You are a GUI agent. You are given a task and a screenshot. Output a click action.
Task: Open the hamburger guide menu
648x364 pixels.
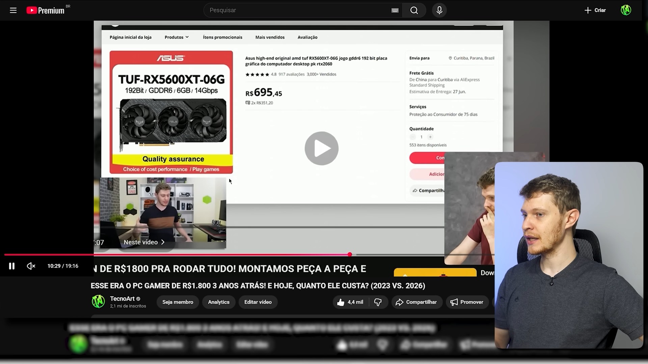13,10
